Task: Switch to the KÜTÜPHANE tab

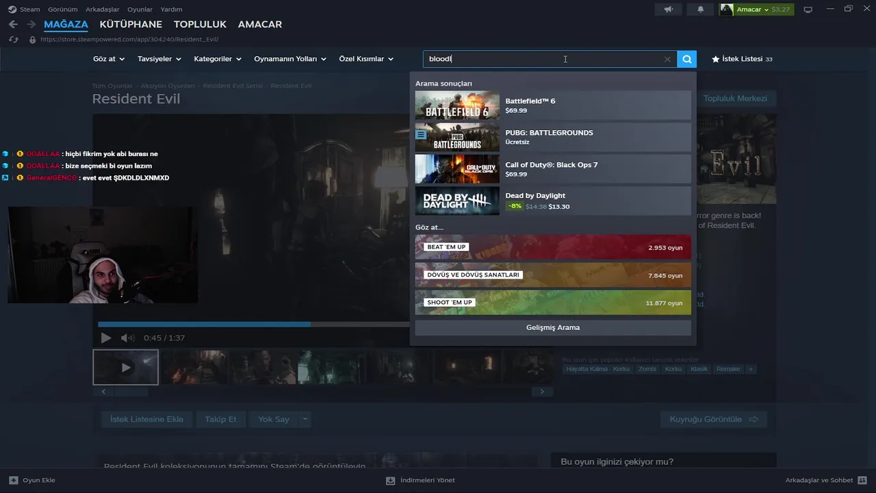Action: [x=131, y=25]
